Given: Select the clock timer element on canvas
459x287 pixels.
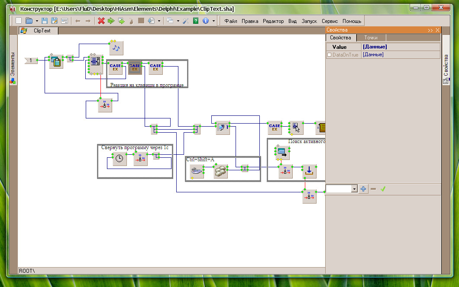Looking at the screenshot, I should pos(119,159).
